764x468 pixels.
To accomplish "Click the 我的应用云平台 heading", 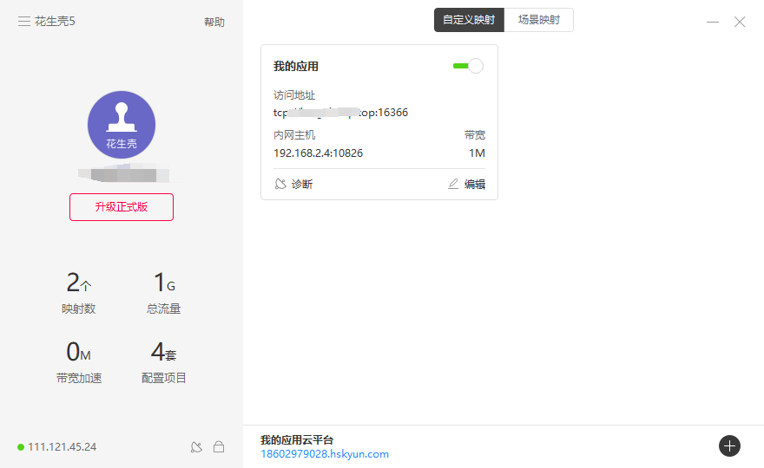I will tap(297, 440).
